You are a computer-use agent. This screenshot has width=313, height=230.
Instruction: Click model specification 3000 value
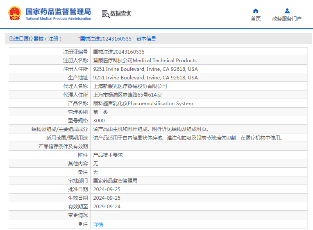click(99, 120)
